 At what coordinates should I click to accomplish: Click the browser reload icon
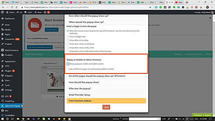pos(12,7)
